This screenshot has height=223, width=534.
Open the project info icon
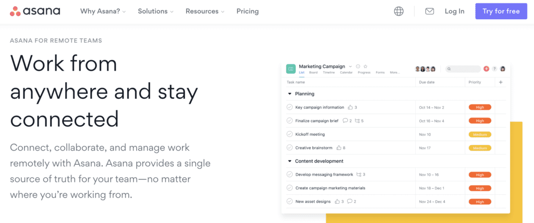click(358, 67)
